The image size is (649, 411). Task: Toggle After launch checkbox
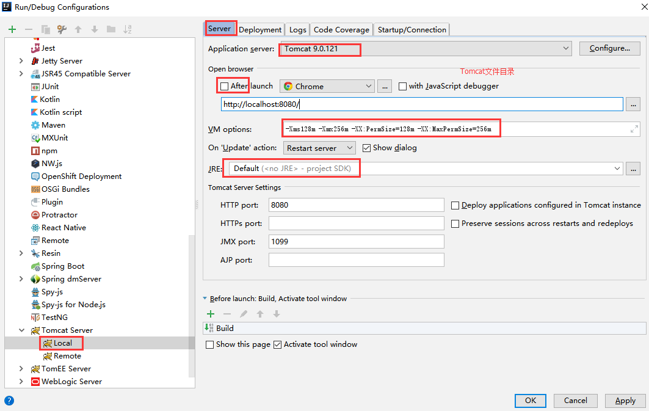224,86
